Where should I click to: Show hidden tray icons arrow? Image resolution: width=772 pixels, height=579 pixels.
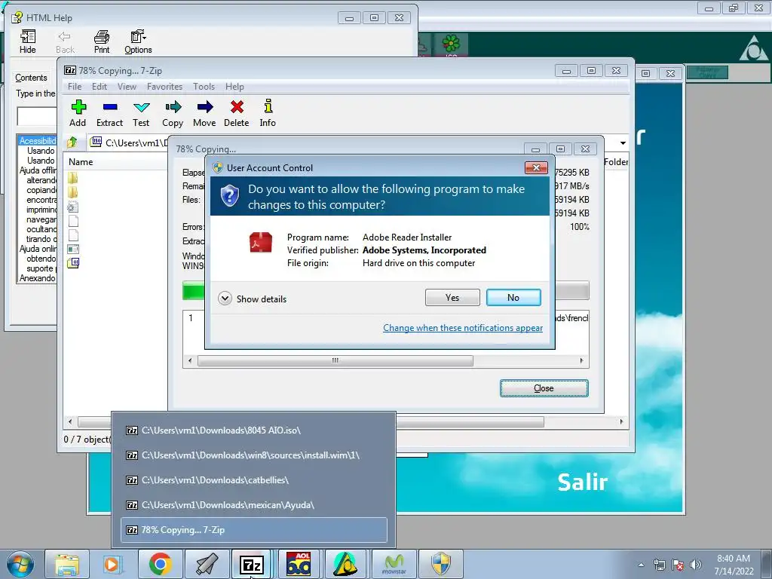pos(641,565)
